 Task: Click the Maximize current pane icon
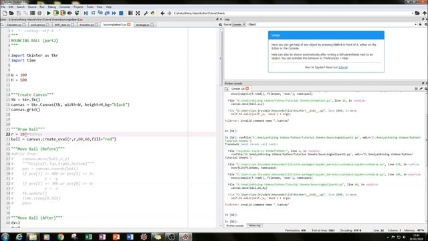[130, 13]
